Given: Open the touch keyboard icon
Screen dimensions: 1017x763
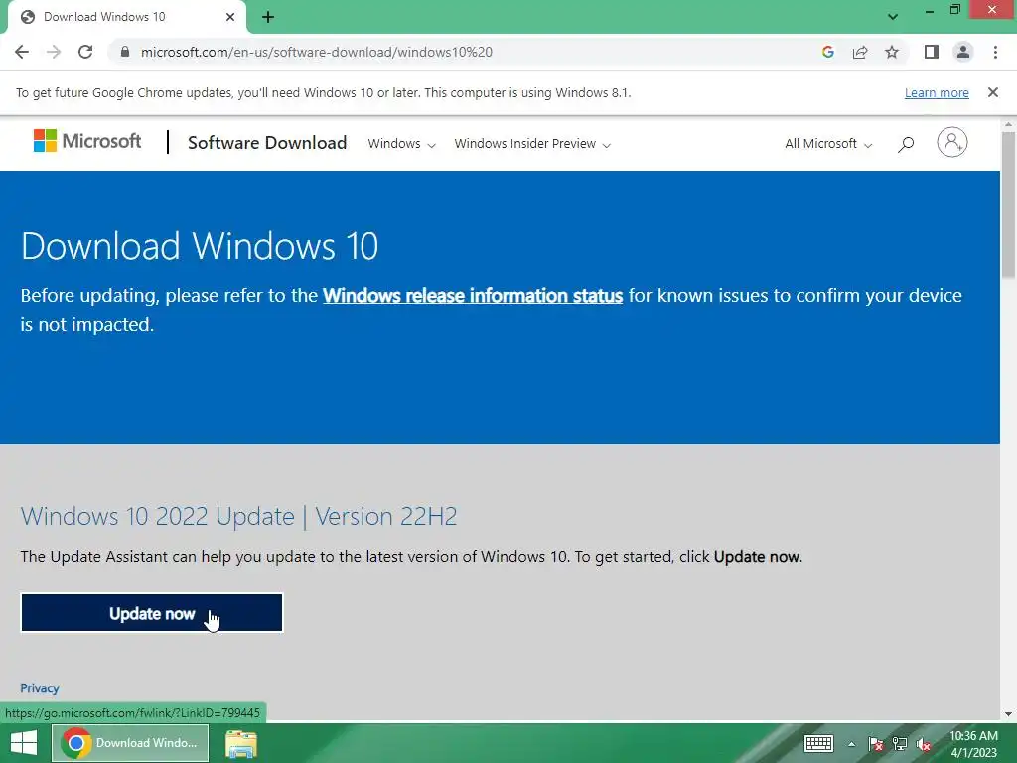Looking at the screenshot, I should [x=818, y=743].
